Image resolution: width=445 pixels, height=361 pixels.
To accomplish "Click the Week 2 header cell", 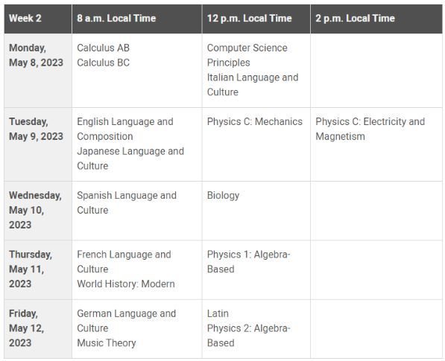I will point(38,19).
